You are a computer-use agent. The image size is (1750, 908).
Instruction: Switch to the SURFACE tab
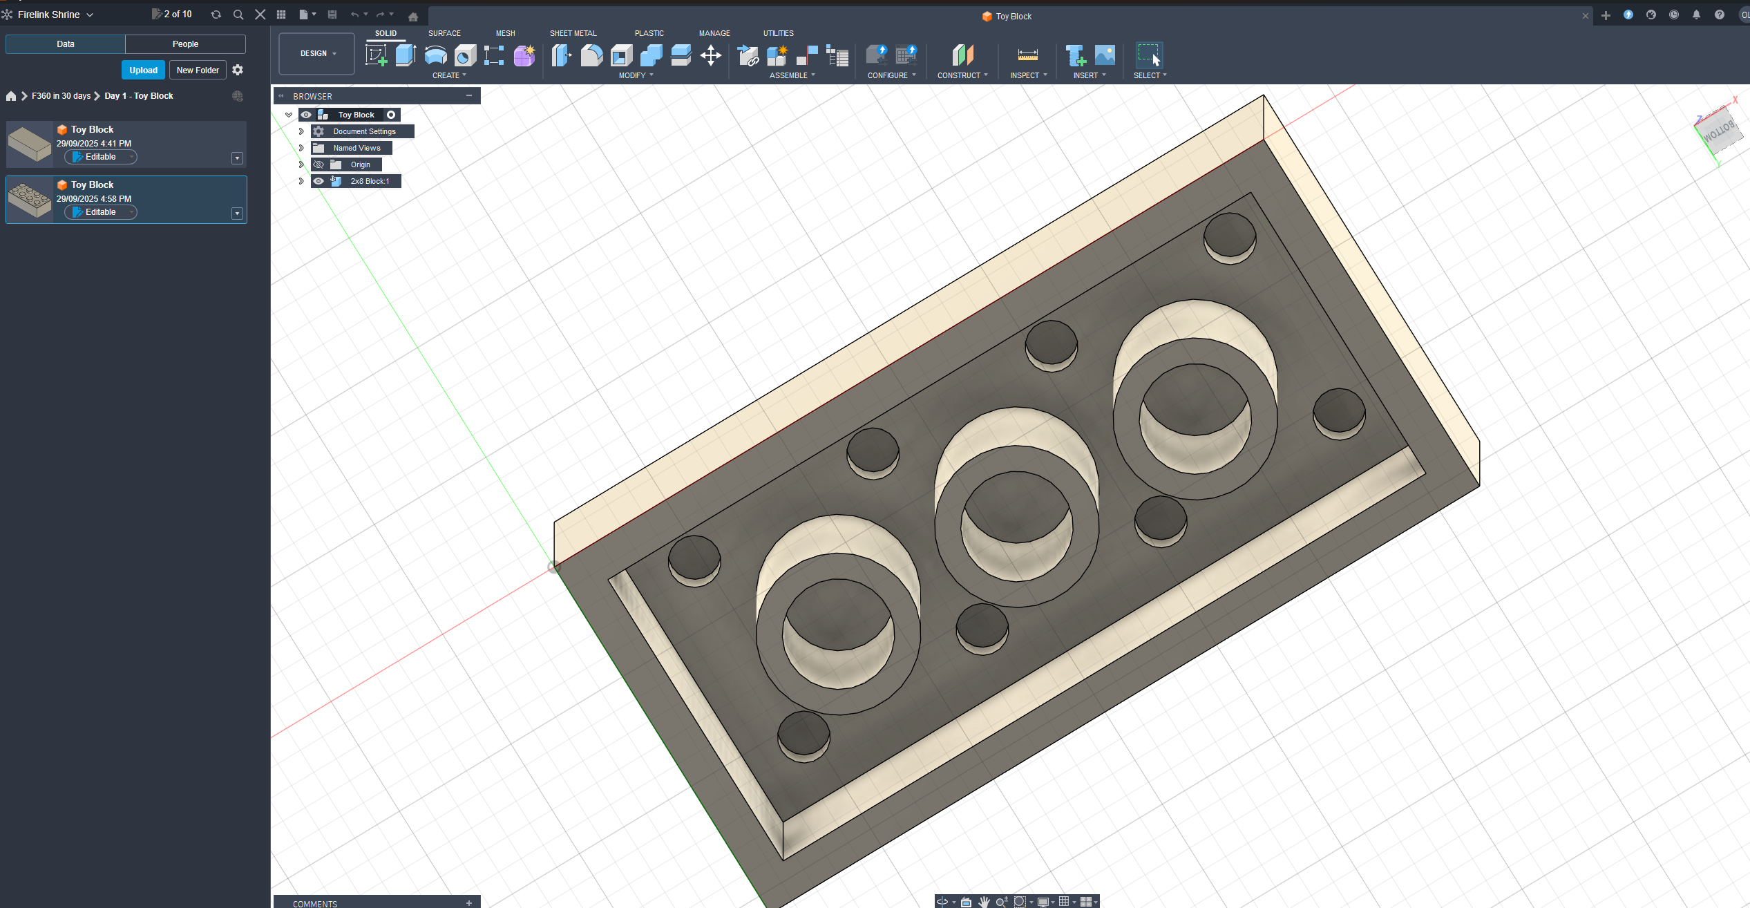pyautogui.click(x=444, y=33)
